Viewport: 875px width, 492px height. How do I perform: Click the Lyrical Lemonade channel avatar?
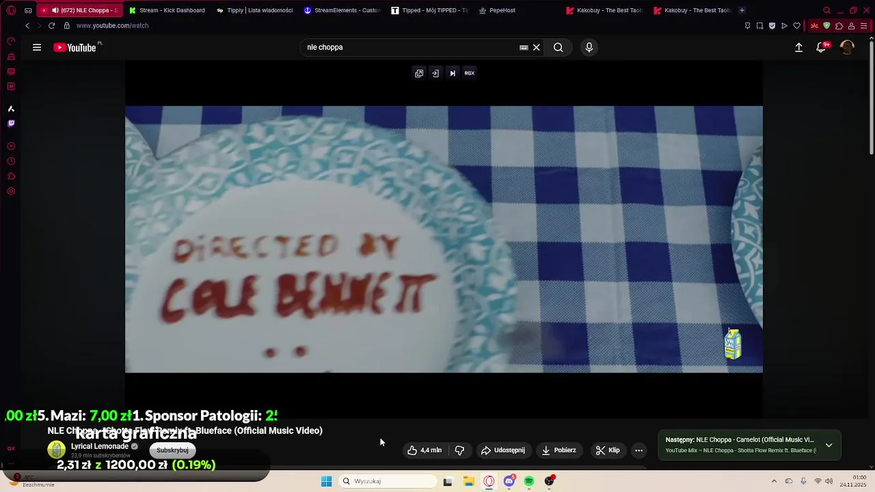coord(57,450)
